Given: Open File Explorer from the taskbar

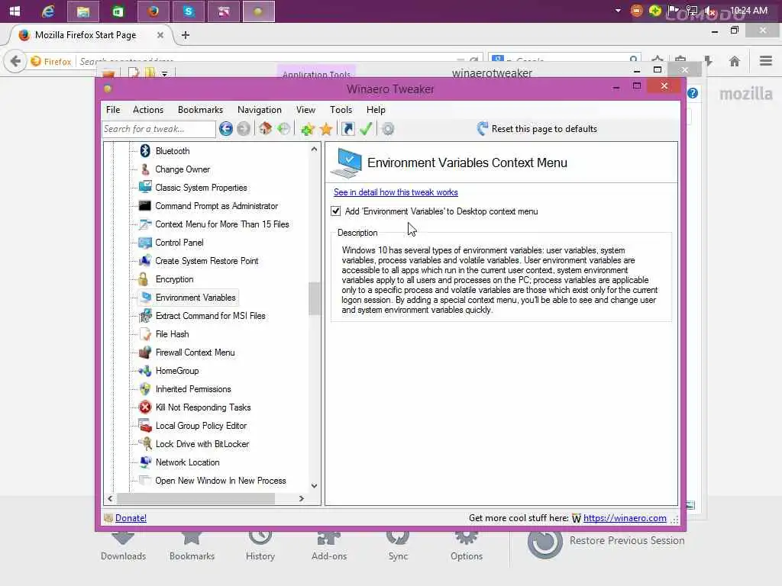Looking at the screenshot, I should pos(82,11).
